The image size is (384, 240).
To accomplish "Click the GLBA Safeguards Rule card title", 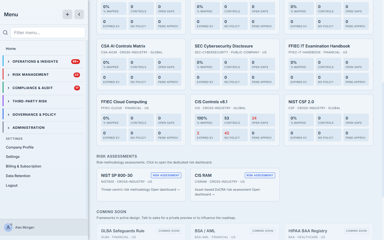I will pos(123,231).
